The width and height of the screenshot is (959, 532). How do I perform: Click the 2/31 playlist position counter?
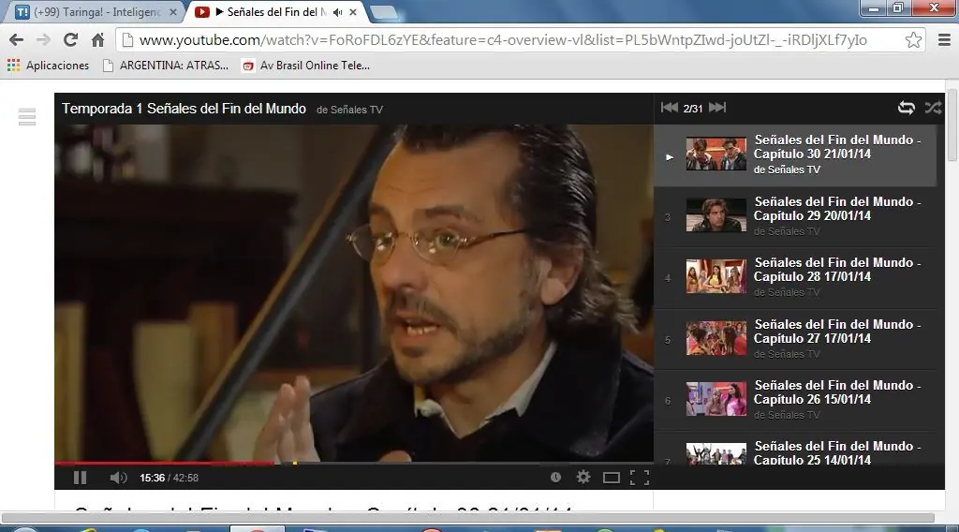click(x=693, y=109)
